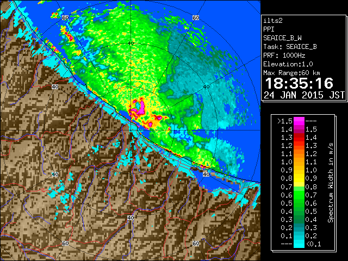Click the 'PRF: 1000Hz' text

tap(284, 55)
